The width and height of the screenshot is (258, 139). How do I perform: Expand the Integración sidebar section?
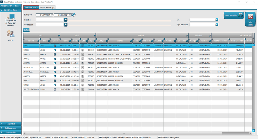[x=11, y=132]
